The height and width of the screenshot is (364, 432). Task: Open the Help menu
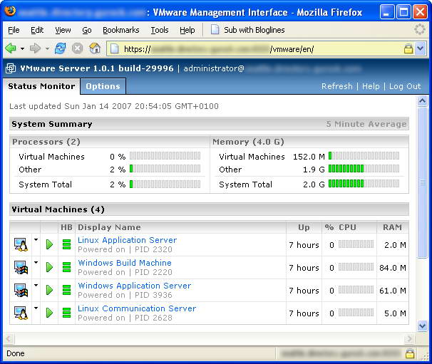coord(187,30)
